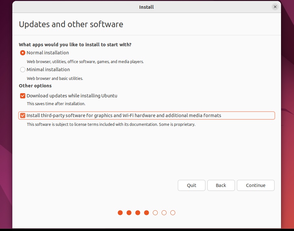
Task: Choose the Minimal installation option
Action: click(23, 70)
